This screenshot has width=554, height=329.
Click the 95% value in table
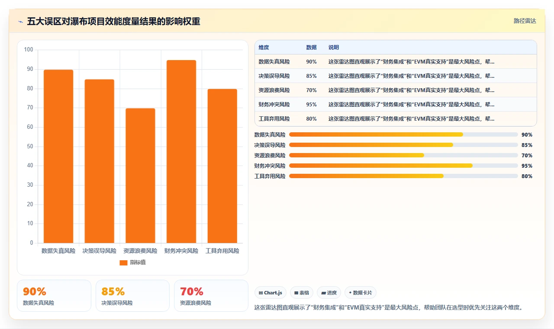tap(311, 105)
